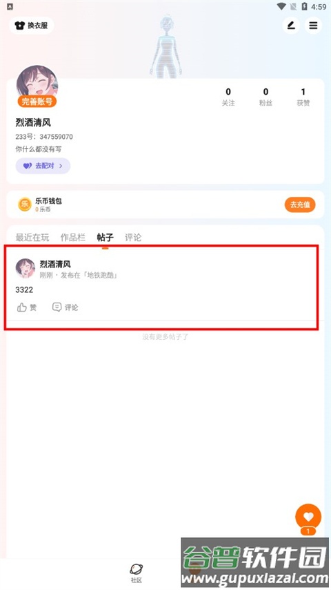
Task: Like the post with thumbs-up icon
Action: click(x=27, y=307)
